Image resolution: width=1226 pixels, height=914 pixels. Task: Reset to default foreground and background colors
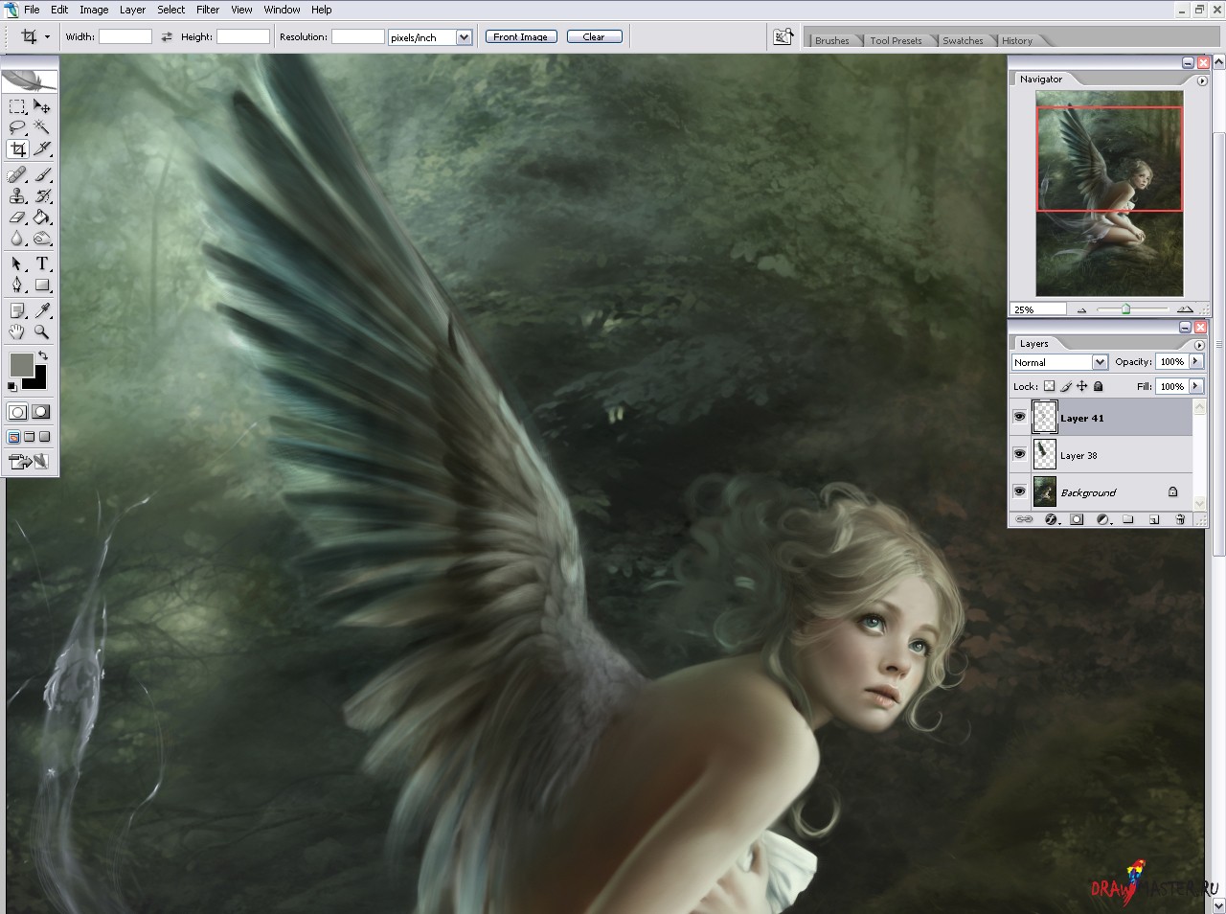(12, 386)
